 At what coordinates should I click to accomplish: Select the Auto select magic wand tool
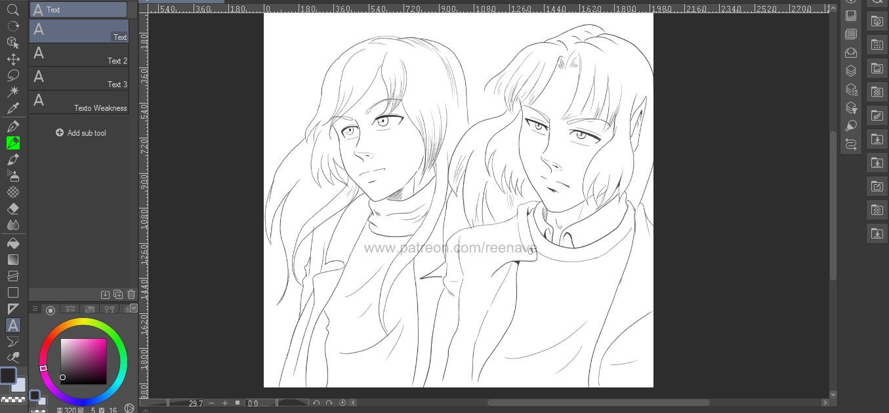tap(12, 92)
